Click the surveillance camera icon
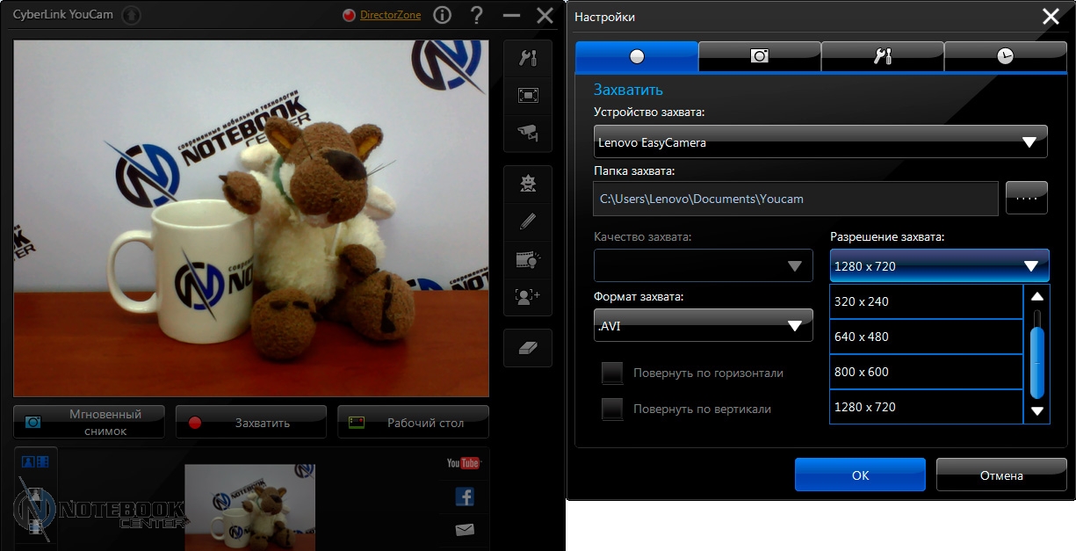The width and height of the screenshot is (1076, 551). tap(528, 133)
